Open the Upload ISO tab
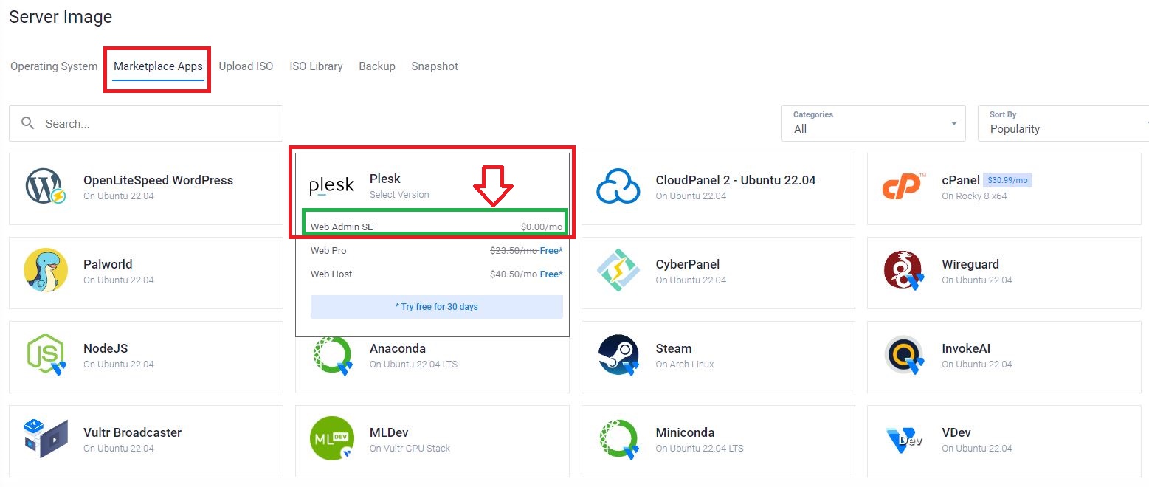The width and height of the screenshot is (1149, 487). 246,66
